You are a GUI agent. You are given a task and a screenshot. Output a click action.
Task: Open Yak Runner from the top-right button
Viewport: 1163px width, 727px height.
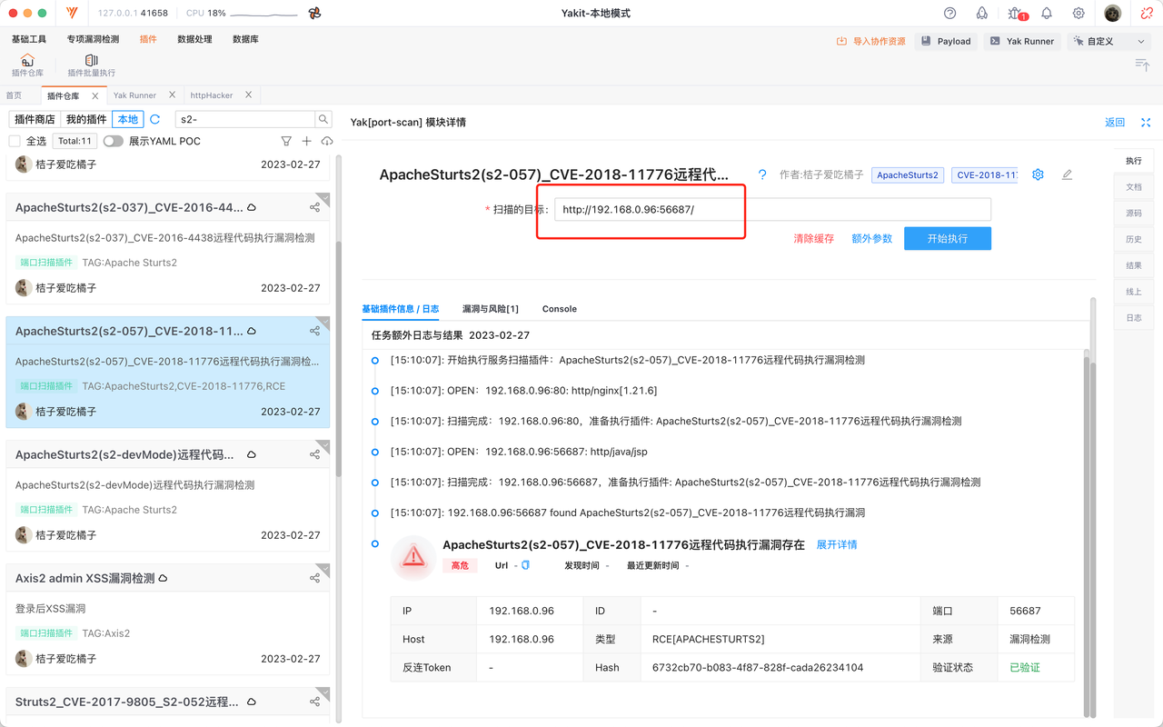[1022, 41]
